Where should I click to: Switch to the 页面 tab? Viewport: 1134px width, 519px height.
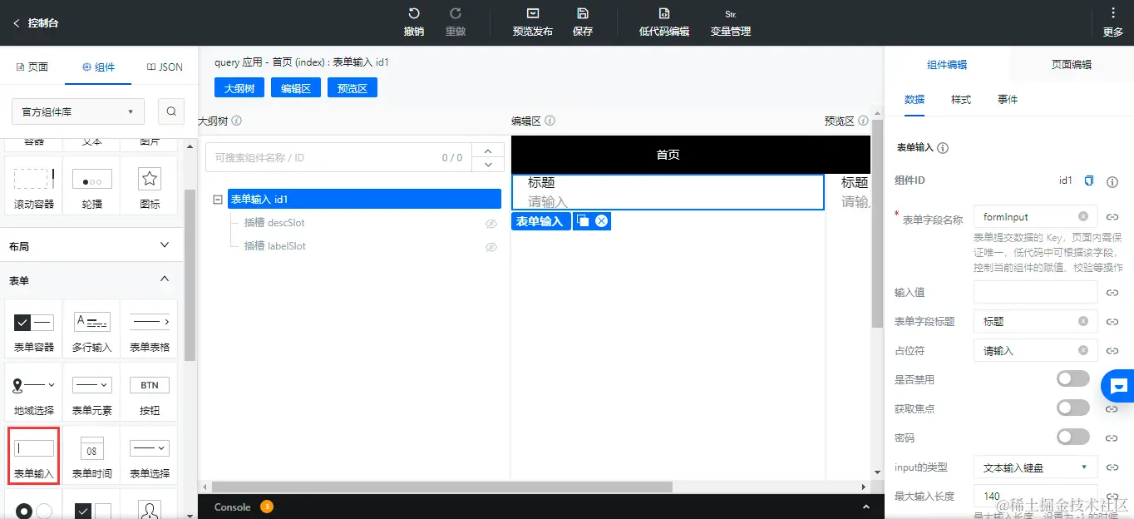tap(32, 67)
